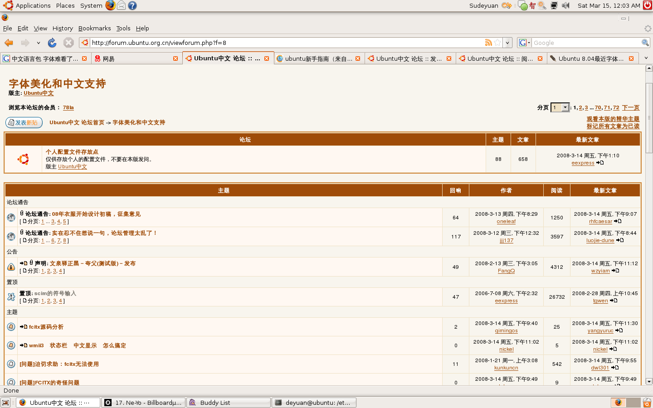
Task: Open the RSS feed icon in address bar
Action: pyautogui.click(x=488, y=43)
